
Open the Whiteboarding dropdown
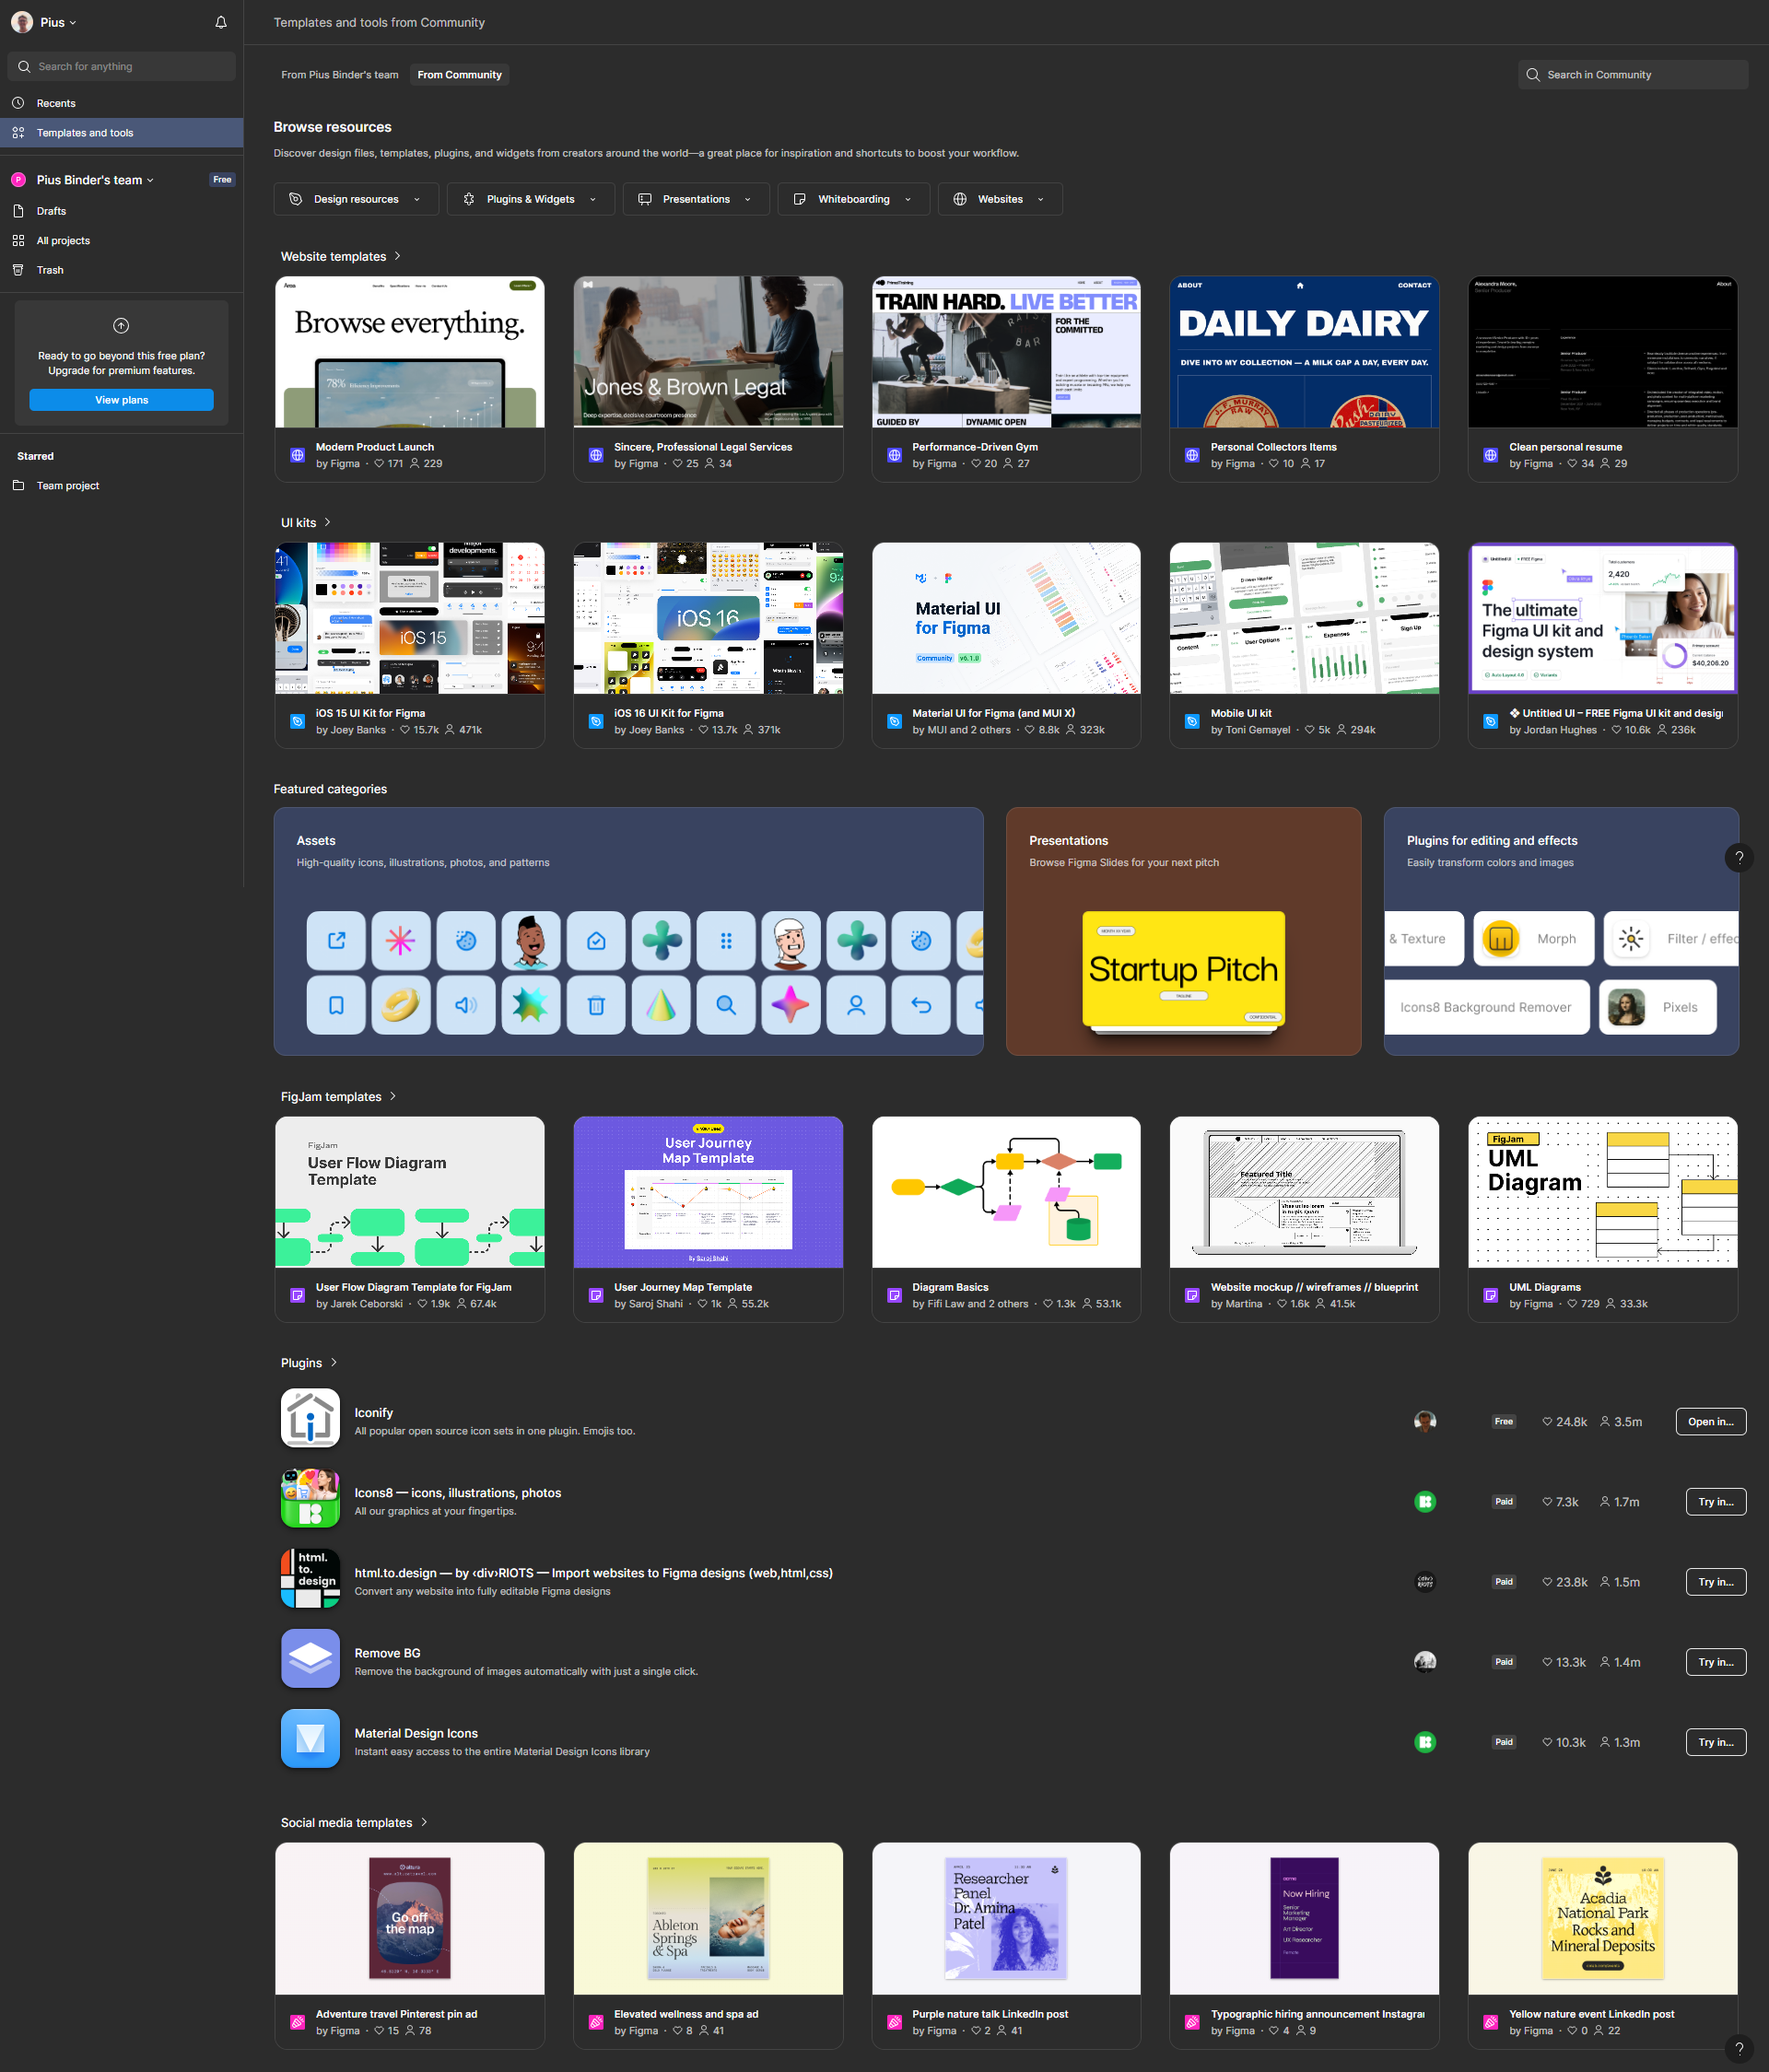tap(854, 199)
